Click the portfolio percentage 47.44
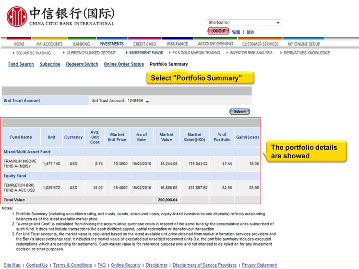 click(x=227, y=164)
